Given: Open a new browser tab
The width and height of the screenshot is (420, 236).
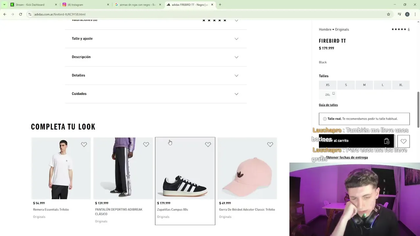Looking at the screenshot, I should click(220, 5).
